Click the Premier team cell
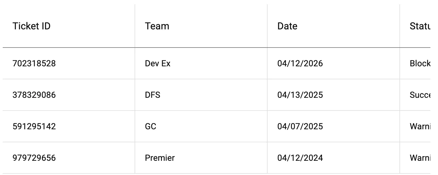This screenshot has height=175, width=438. (x=160, y=158)
